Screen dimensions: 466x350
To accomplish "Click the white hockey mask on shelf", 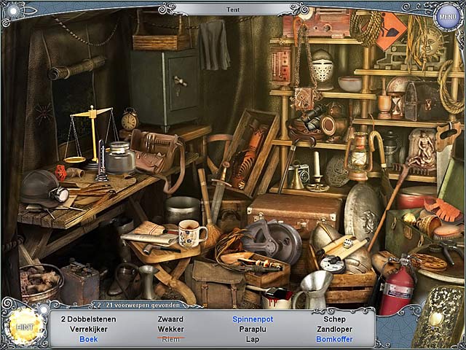I will pyautogui.click(x=322, y=68).
